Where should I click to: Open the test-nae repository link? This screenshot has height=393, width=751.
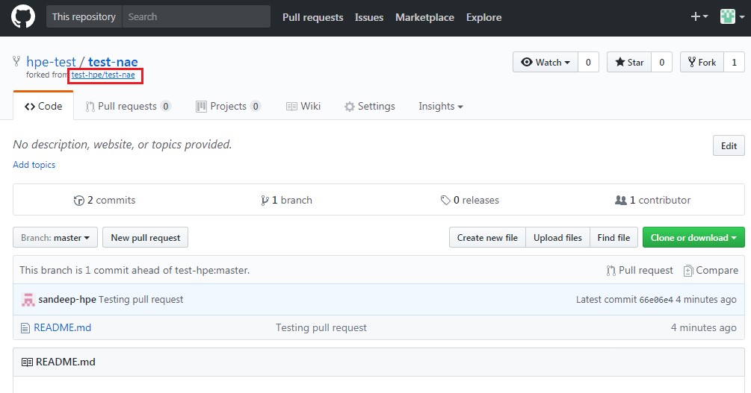(x=113, y=62)
